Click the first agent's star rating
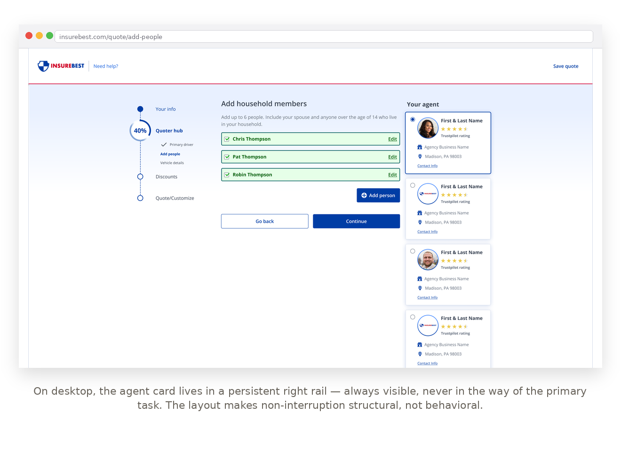Viewport: 621px width, 461px height. 454,129
